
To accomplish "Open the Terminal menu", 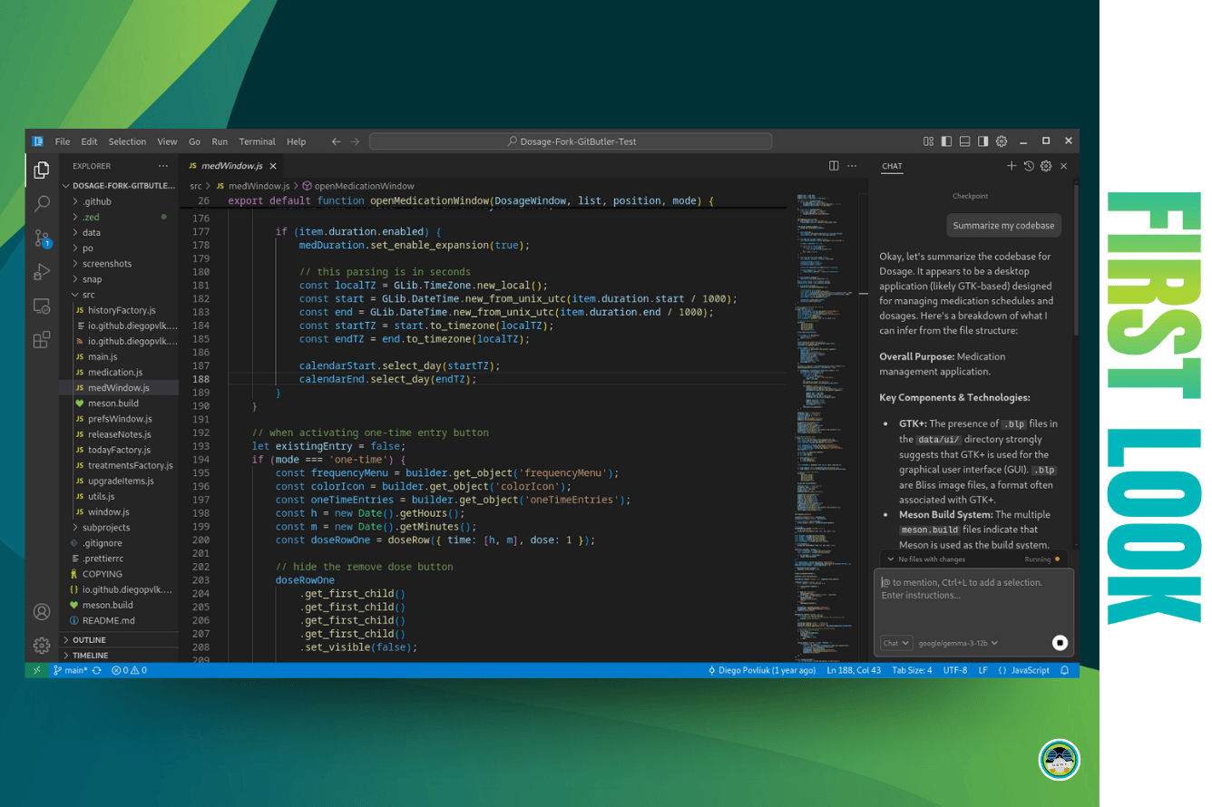I will point(257,141).
